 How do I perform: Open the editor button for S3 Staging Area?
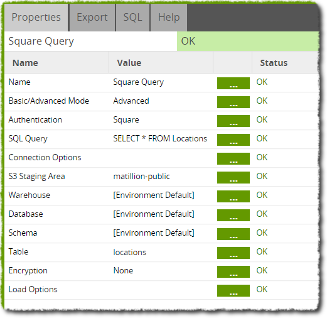[233, 177]
